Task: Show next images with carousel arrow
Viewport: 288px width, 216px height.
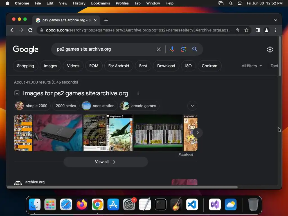Action: click(x=198, y=133)
